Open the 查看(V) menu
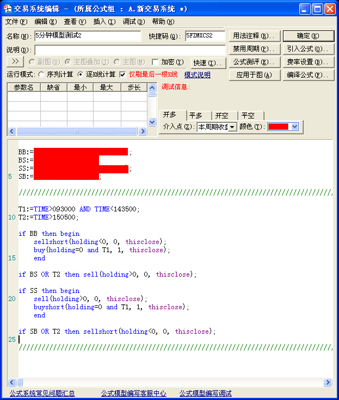The image size is (339, 400). [x=75, y=22]
